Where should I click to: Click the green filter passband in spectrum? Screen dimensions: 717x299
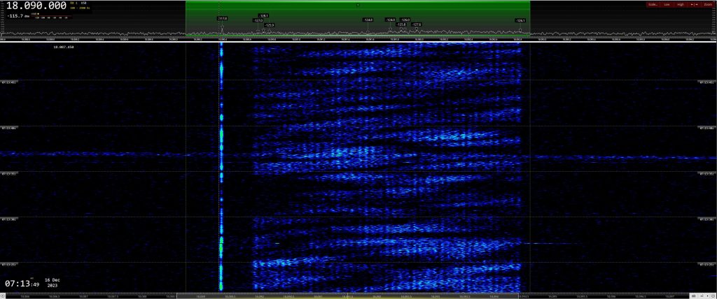(358, 19)
